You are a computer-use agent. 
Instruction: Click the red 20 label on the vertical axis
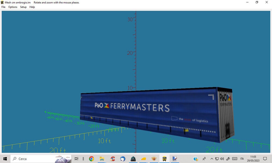click(x=129, y=53)
